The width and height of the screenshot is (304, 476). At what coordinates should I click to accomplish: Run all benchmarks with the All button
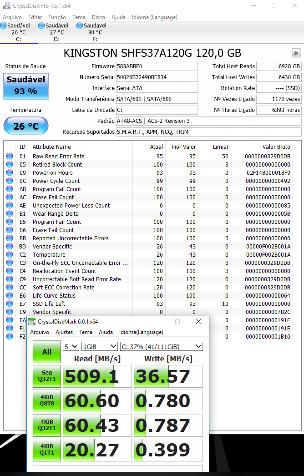click(x=47, y=352)
